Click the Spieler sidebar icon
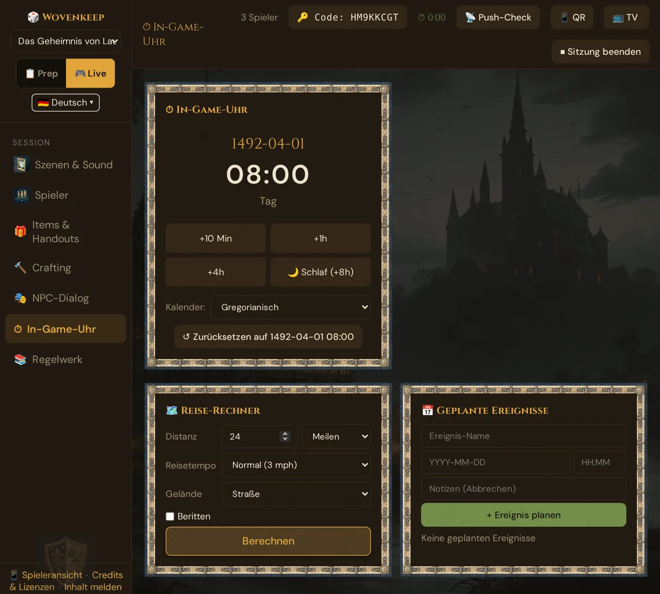Viewport: 660px width, 594px height. (x=21, y=195)
